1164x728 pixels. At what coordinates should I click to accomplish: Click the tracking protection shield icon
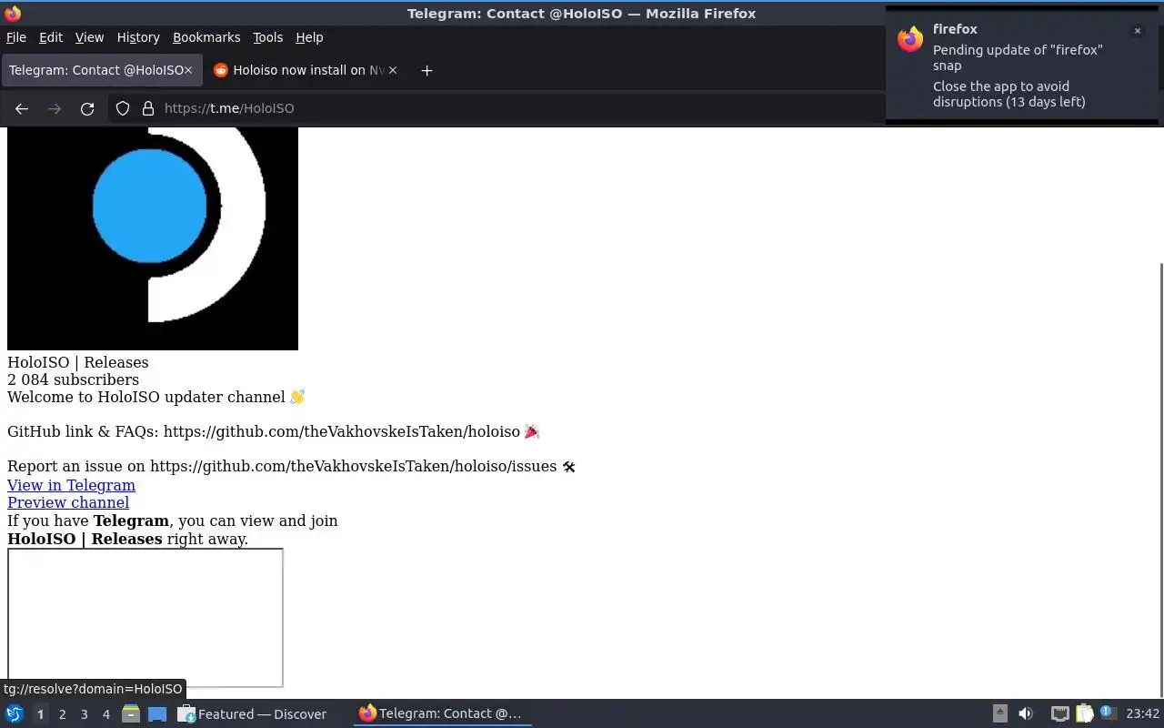click(123, 108)
